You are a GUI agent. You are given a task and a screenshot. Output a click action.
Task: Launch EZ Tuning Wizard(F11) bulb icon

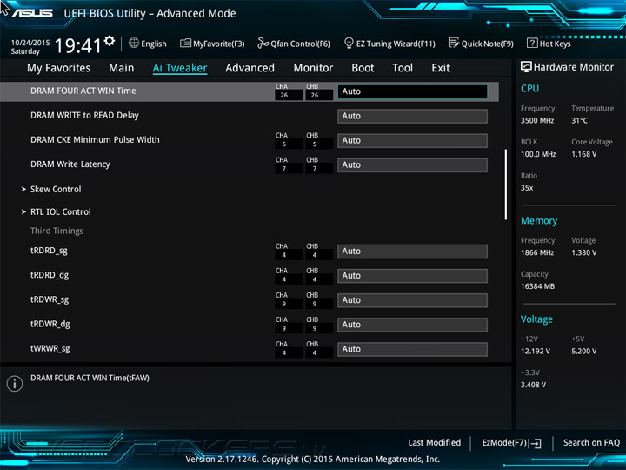(x=349, y=44)
